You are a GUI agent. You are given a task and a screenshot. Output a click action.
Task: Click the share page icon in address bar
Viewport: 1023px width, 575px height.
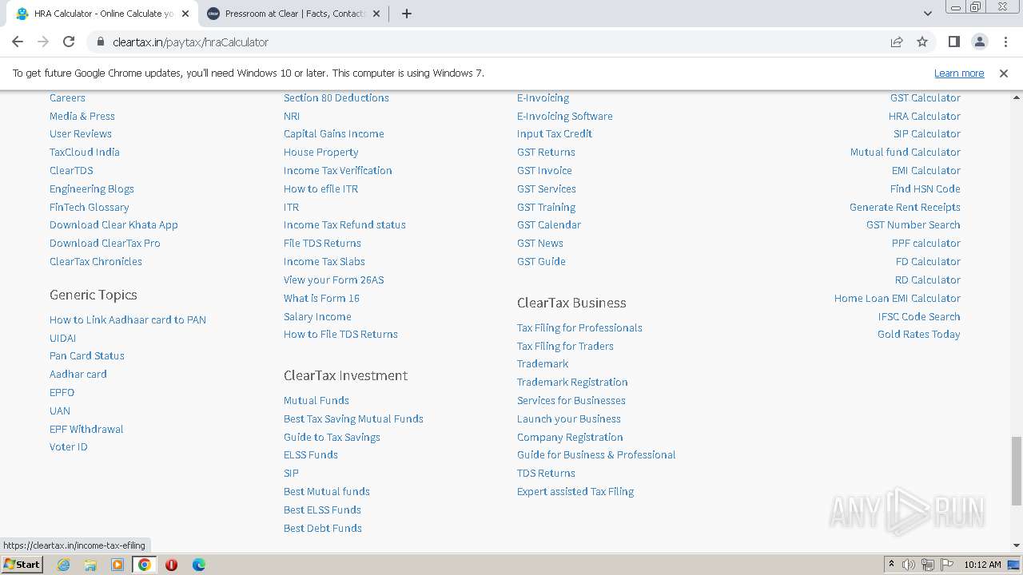tap(897, 42)
